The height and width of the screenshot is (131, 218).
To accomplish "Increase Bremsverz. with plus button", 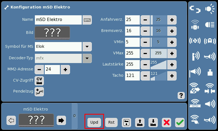I will click(x=172, y=31).
